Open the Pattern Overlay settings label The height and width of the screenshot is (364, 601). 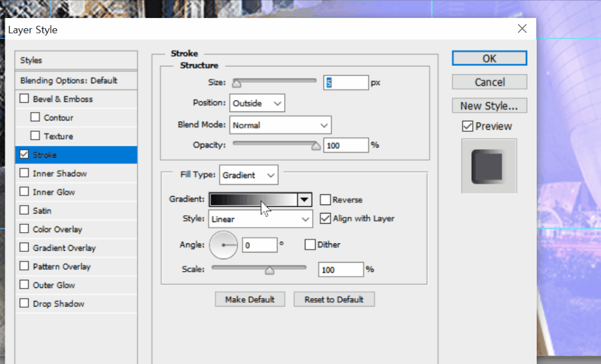coord(62,266)
